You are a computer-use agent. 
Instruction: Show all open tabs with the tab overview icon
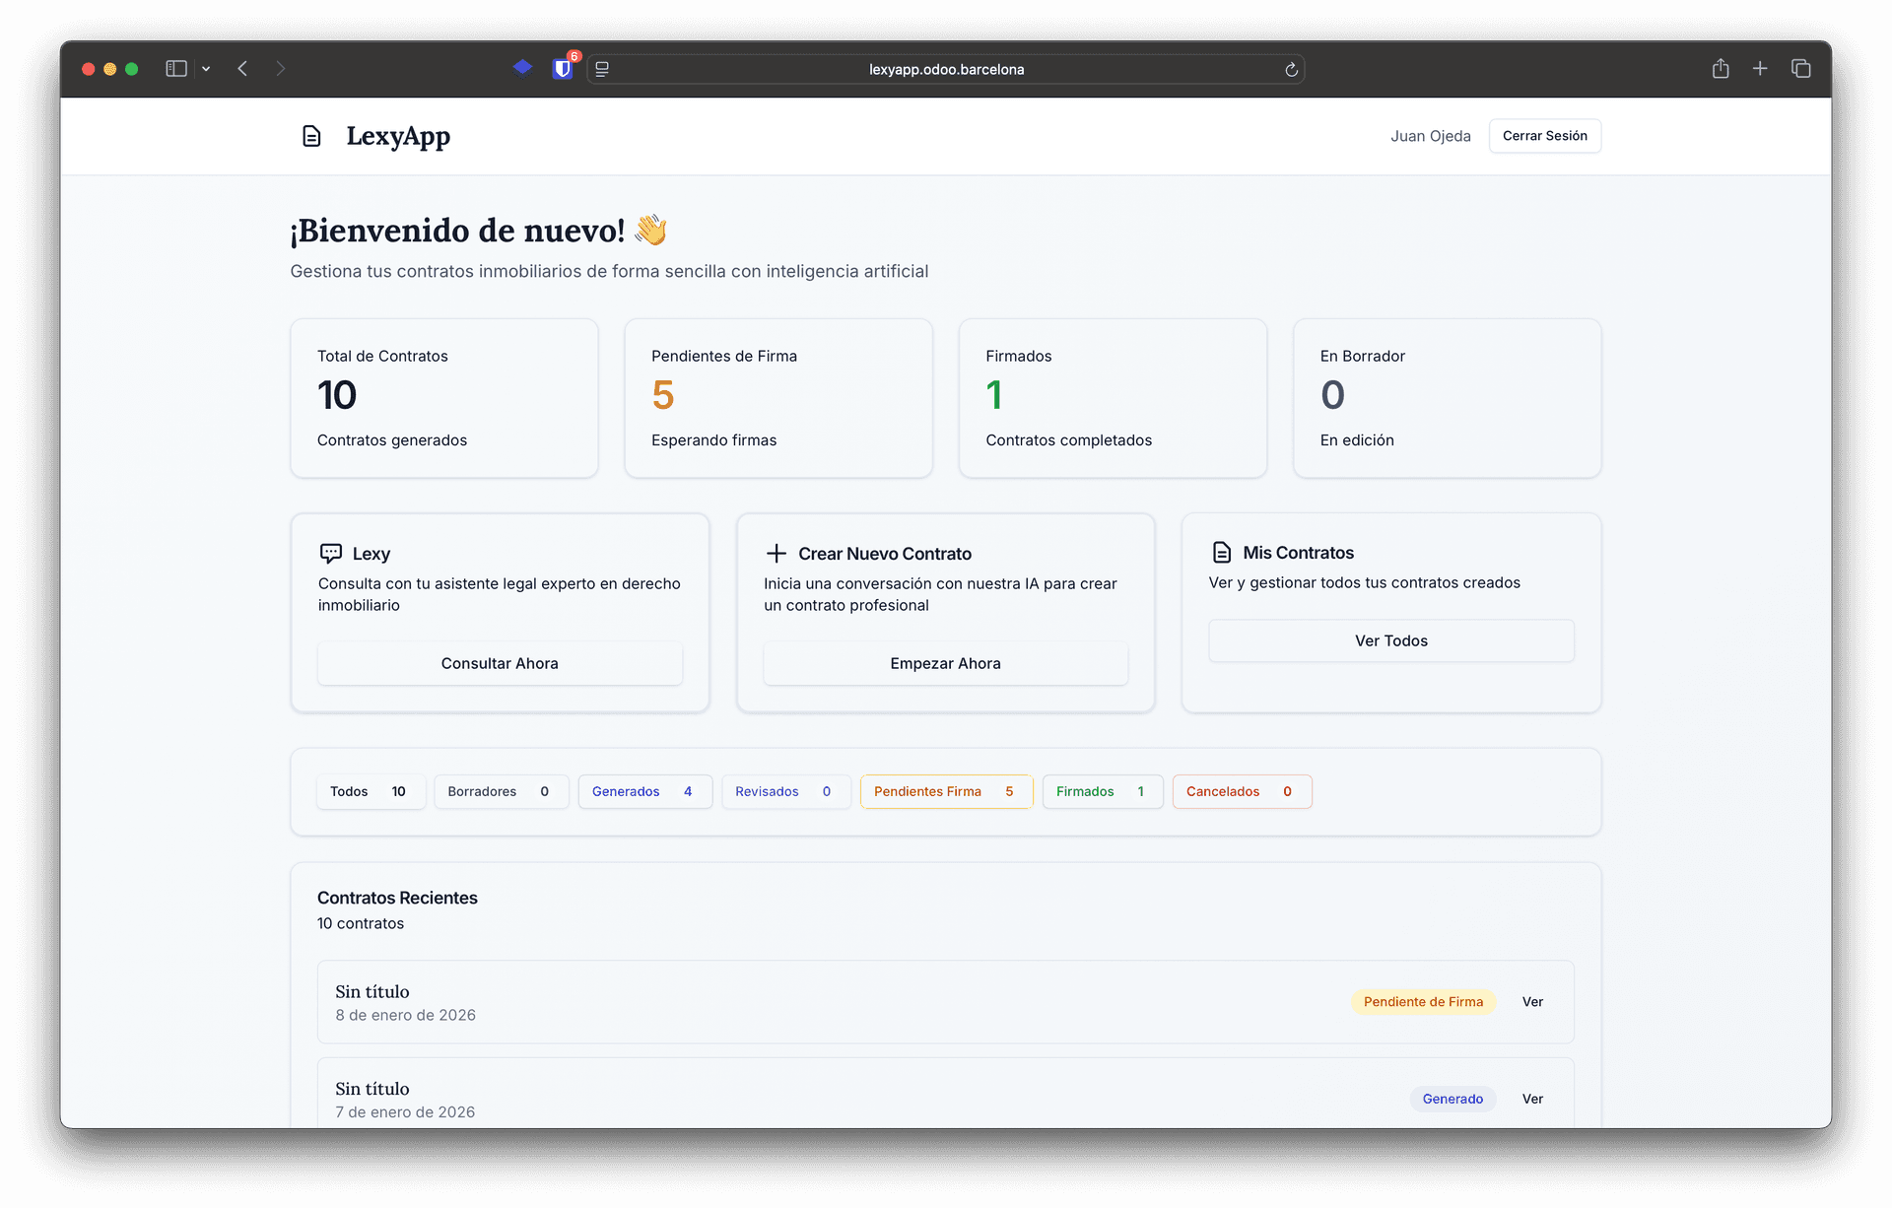tap(1801, 68)
